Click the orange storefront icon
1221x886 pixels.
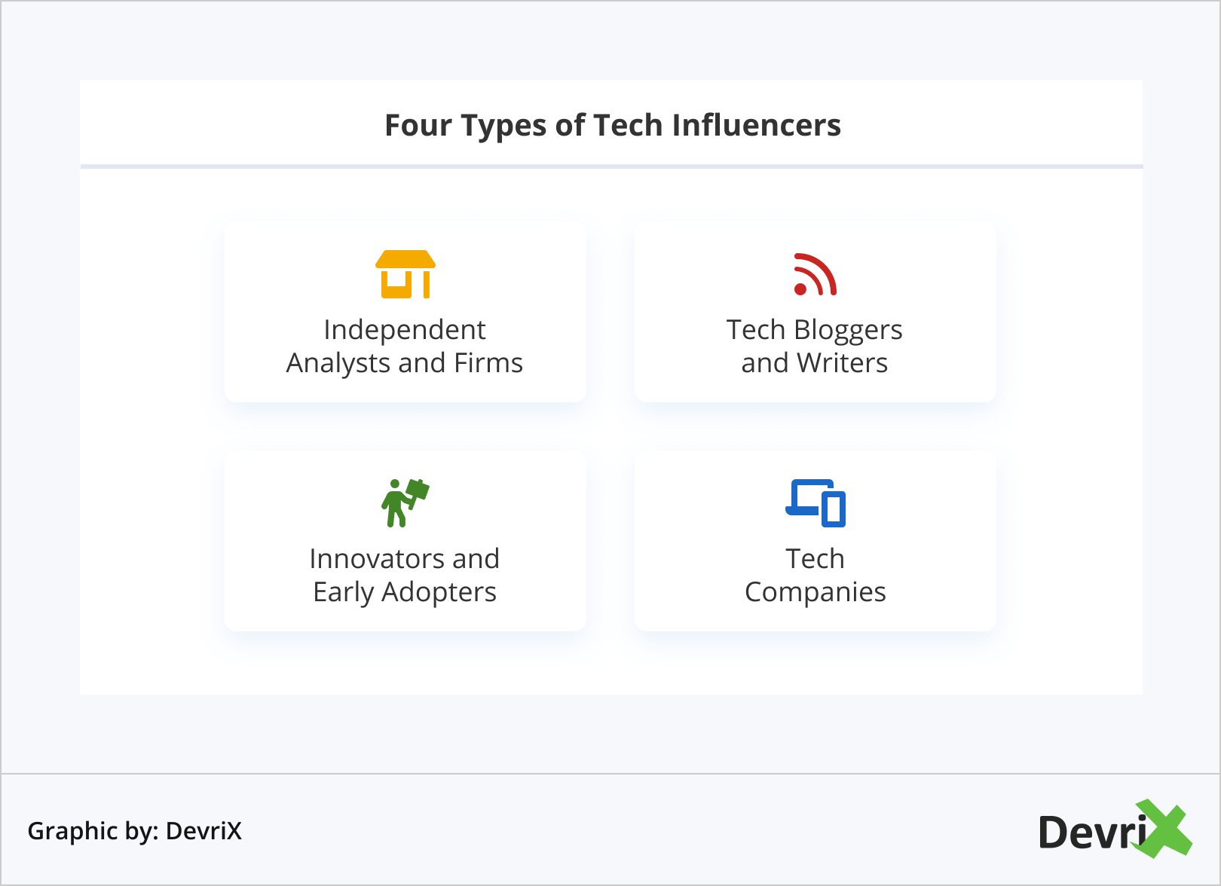[x=405, y=274]
